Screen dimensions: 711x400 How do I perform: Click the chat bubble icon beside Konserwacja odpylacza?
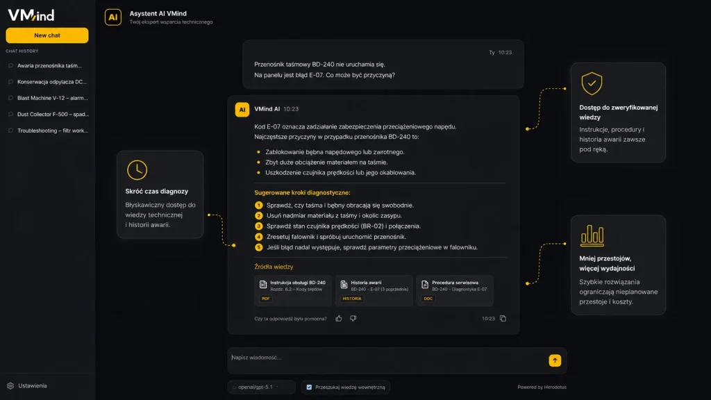[11, 82]
